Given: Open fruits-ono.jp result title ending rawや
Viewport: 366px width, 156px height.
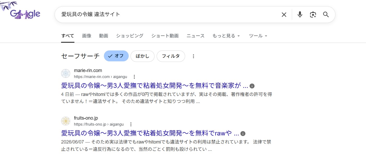Looking at the screenshot, I should click(150, 133).
